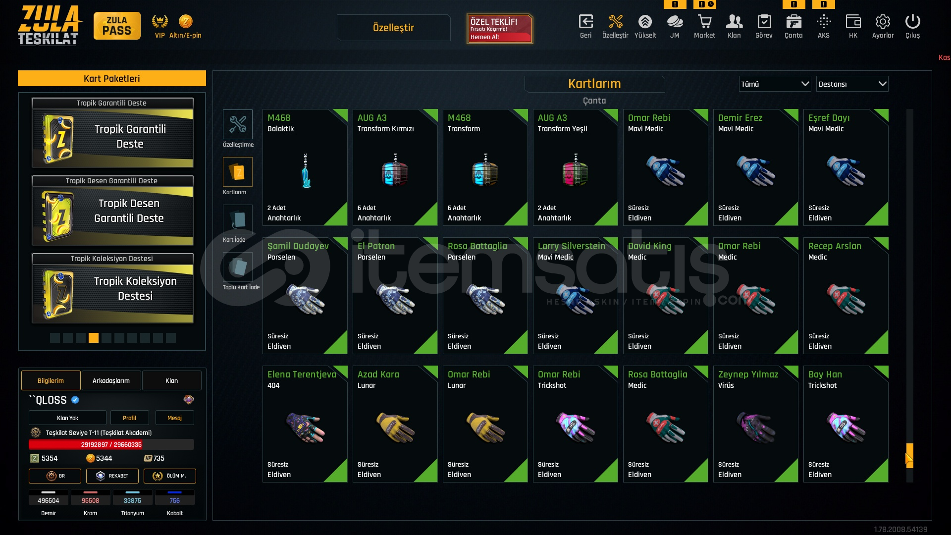Viewport: 951px width, 535px height.
Task: Open the Toplu Kart İade icon
Action: (x=238, y=267)
